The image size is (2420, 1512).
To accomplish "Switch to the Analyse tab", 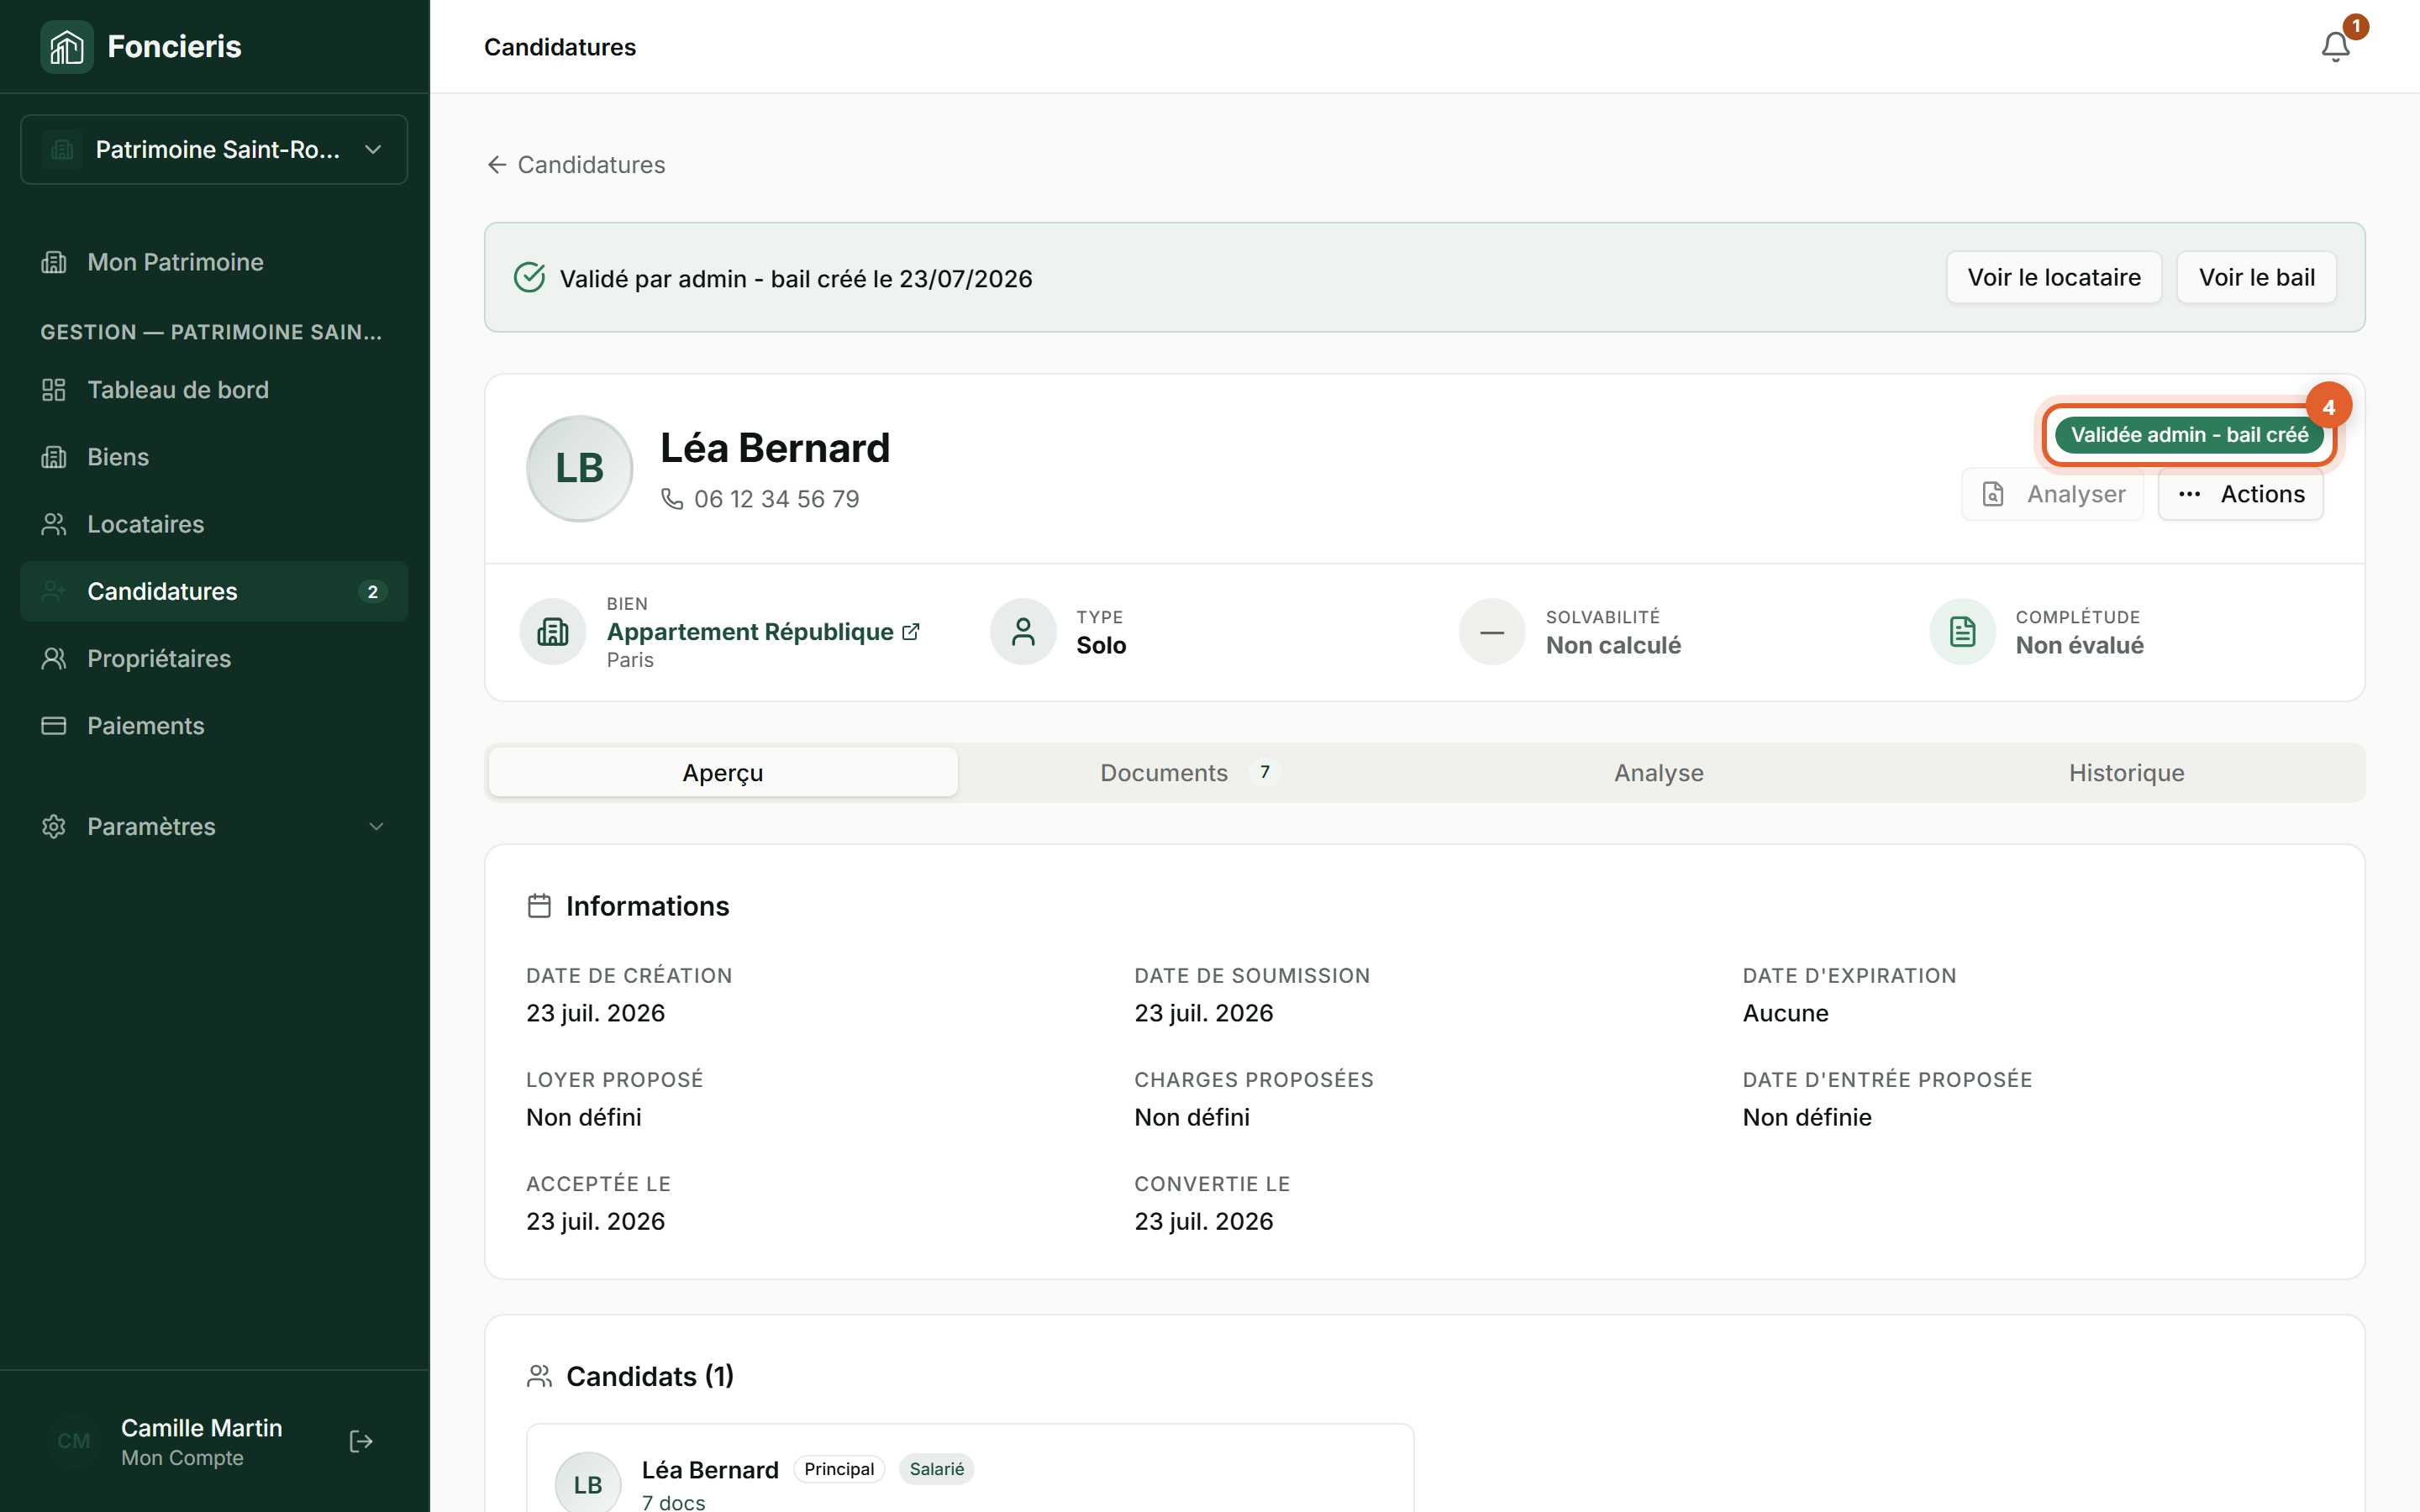I will pos(1659,772).
